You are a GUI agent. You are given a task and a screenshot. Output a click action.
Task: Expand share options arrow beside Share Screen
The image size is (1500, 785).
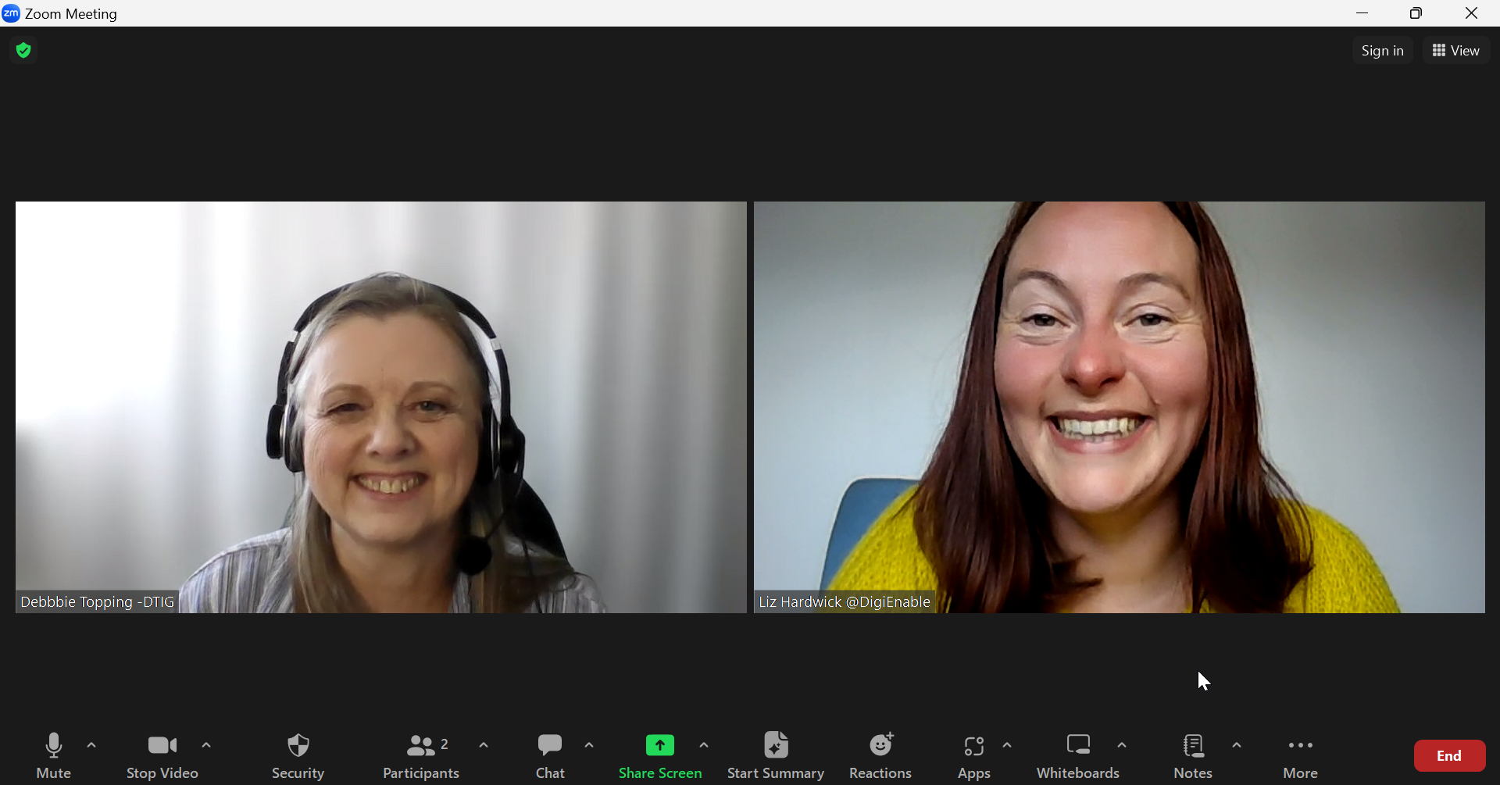pyautogui.click(x=704, y=745)
